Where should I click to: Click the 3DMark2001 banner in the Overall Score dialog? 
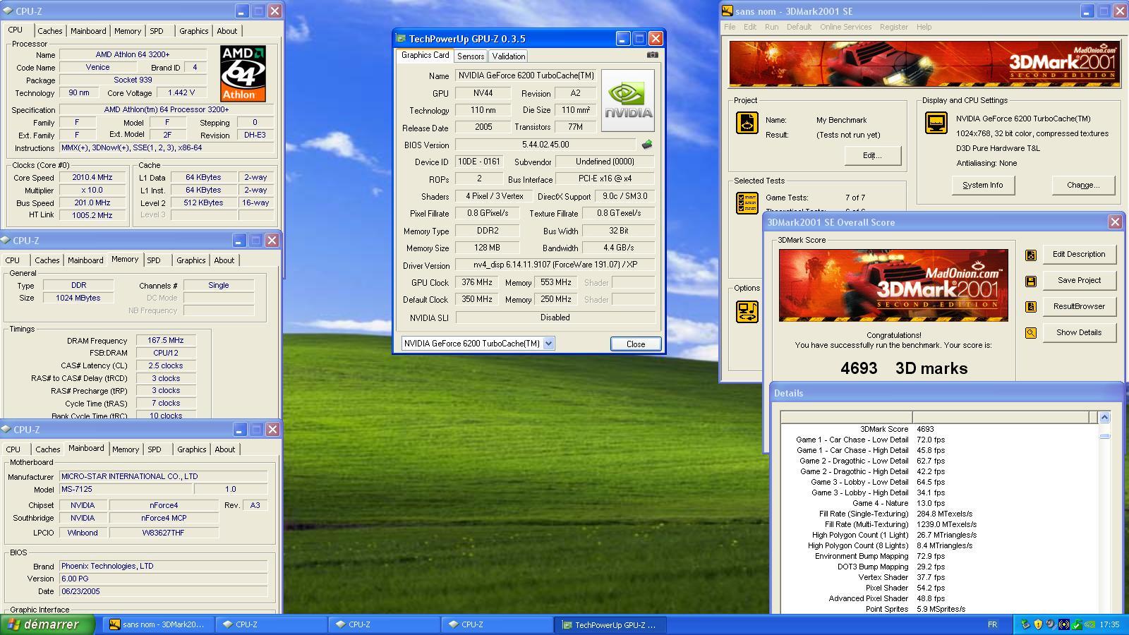click(893, 285)
